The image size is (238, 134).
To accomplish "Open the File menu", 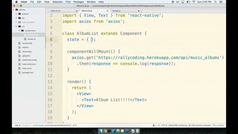I will [x=32, y=2].
